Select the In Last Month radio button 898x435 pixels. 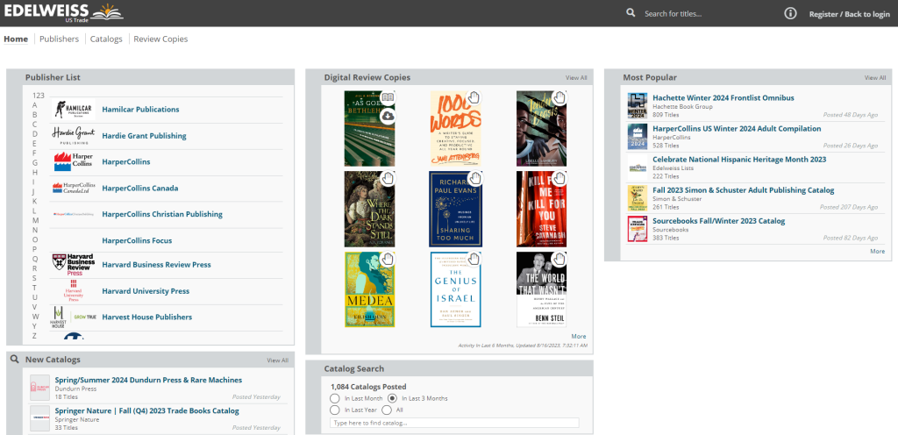334,398
